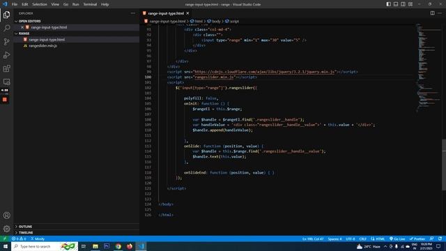Open Chrome from the taskbar
This screenshot has height=251, width=446.
118,246
